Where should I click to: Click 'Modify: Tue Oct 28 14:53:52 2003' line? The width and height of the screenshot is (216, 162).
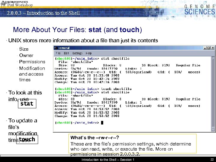click(x=87, y=112)
